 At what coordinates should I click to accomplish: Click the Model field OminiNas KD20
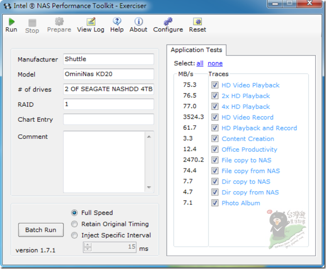point(109,74)
